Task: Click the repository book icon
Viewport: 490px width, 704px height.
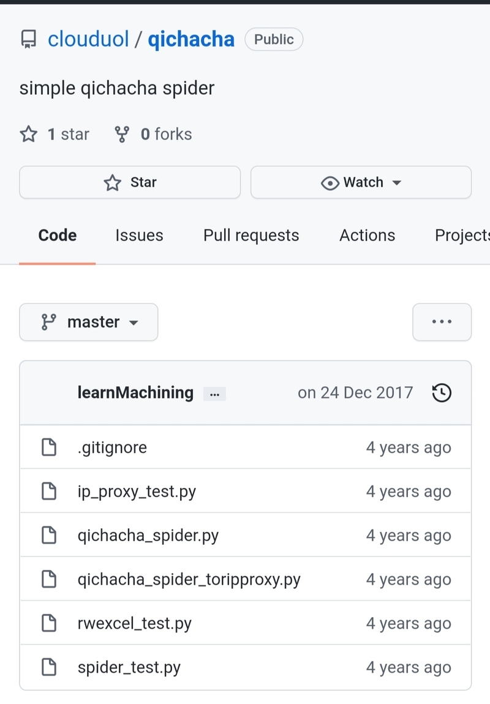Action: [x=29, y=40]
